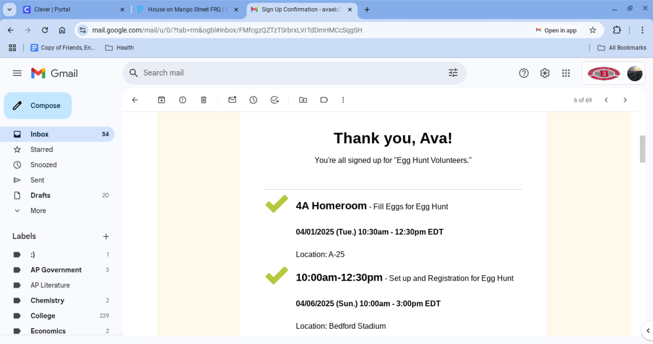653x344 pixels.
Task: Open the Labels tag icon
Action: tap(324, 100)
